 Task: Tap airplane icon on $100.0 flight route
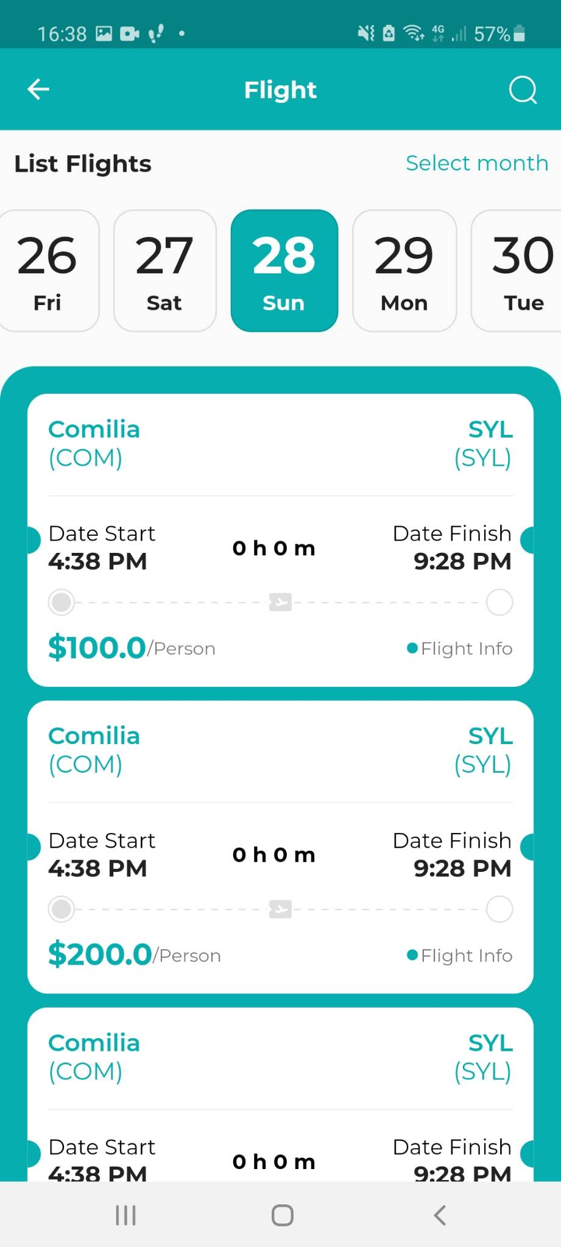(280, 602)
